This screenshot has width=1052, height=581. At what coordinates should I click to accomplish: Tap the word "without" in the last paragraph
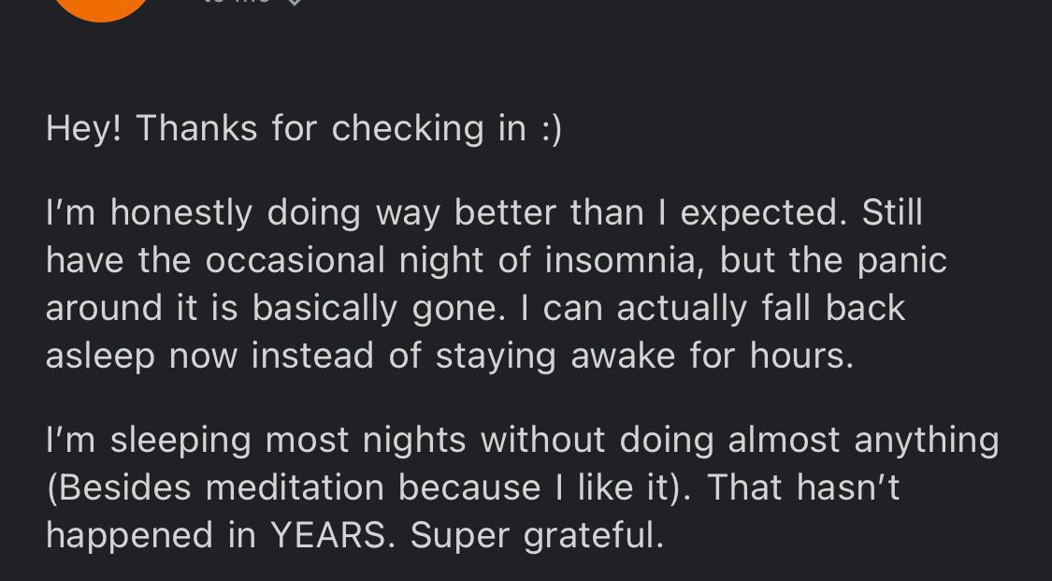543,440
